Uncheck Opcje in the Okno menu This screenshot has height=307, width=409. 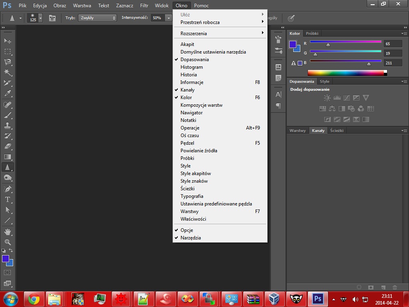pyautogui.click(x=220, y=230)
